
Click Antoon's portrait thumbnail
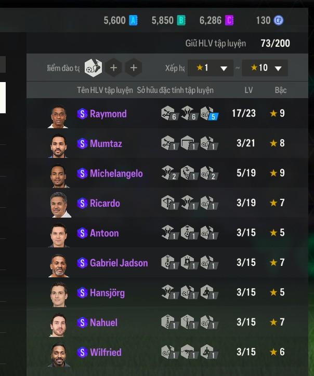pos(59,235)
